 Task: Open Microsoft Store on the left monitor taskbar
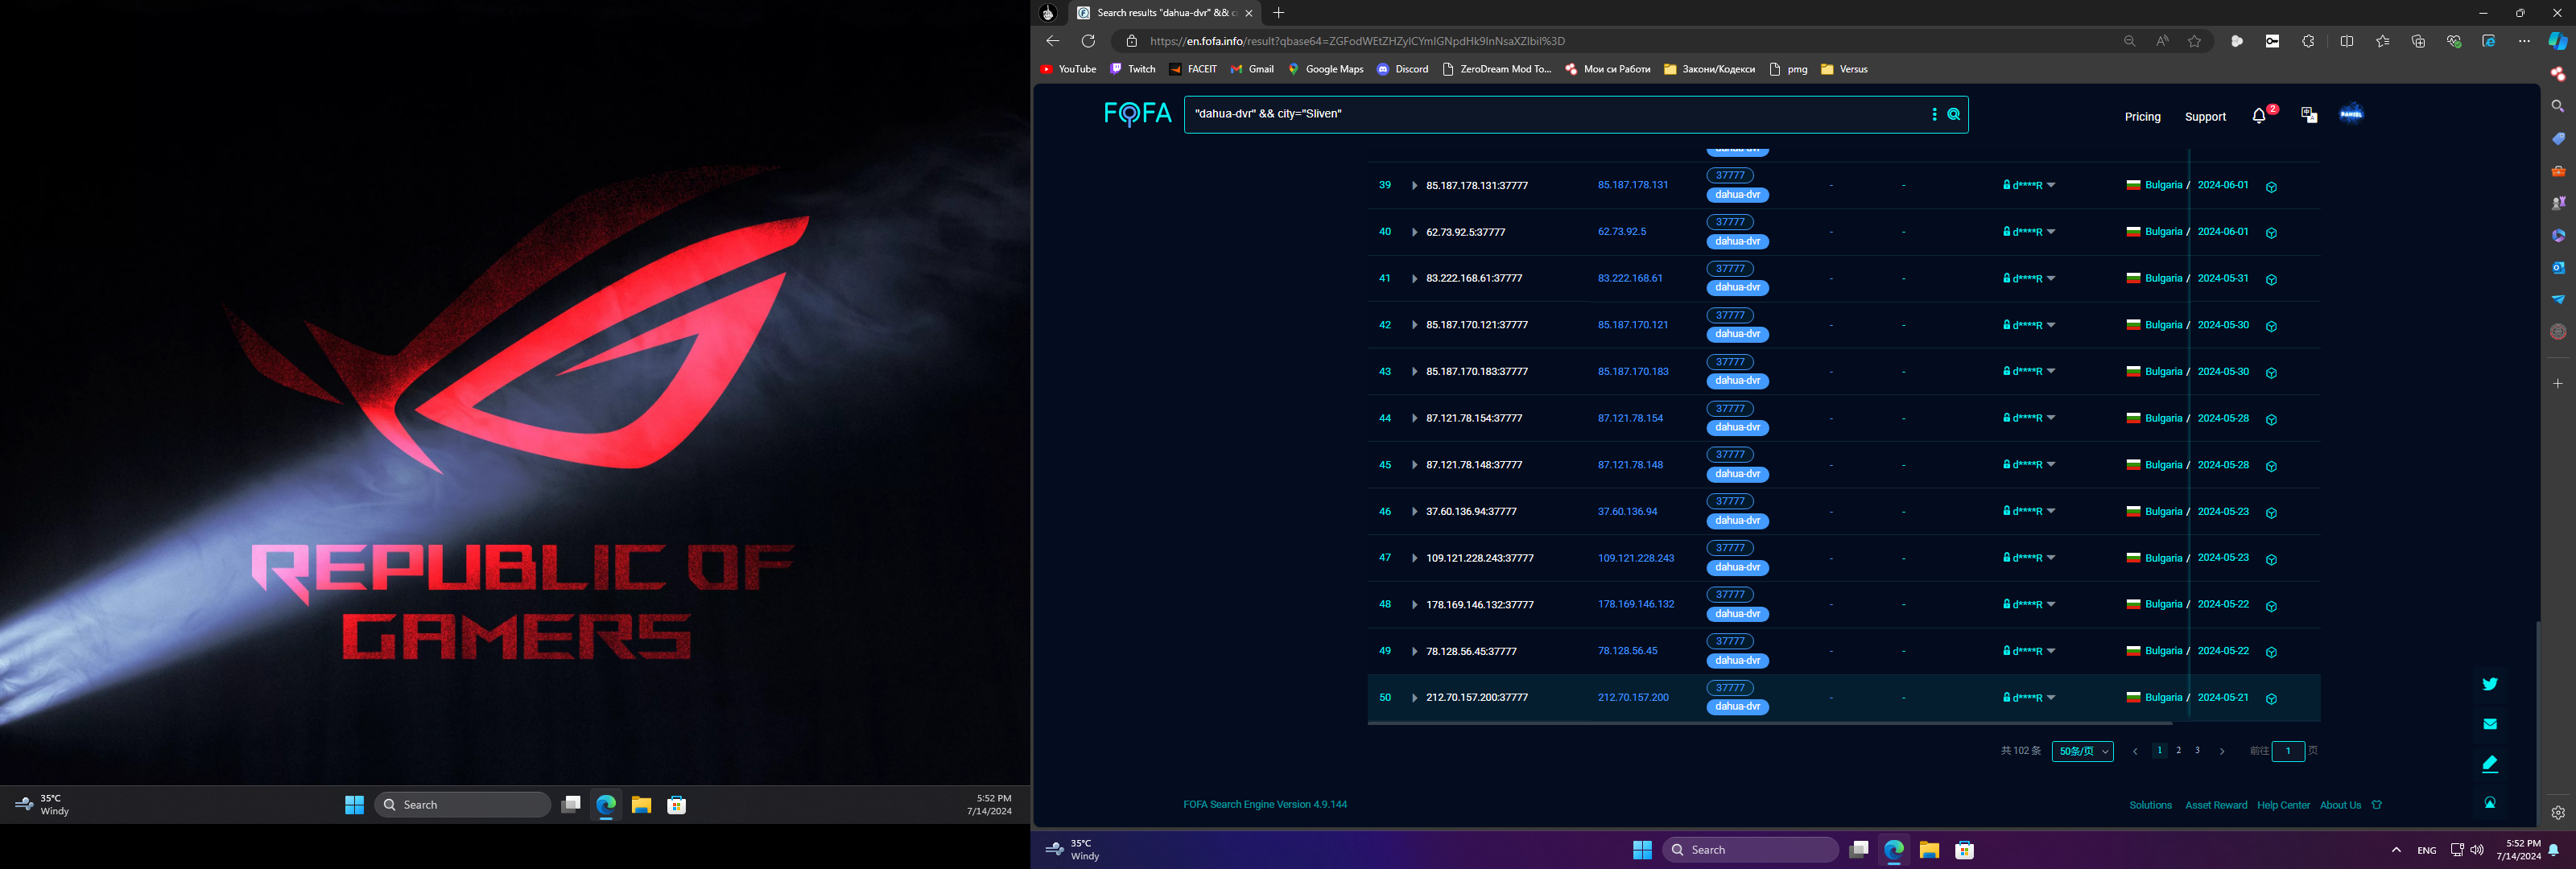coord(676,805)
